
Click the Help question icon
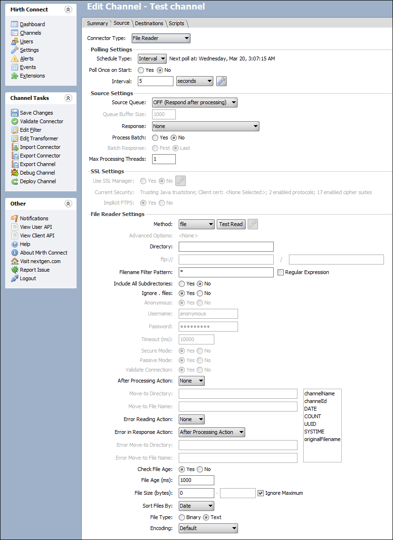[14, 244]
